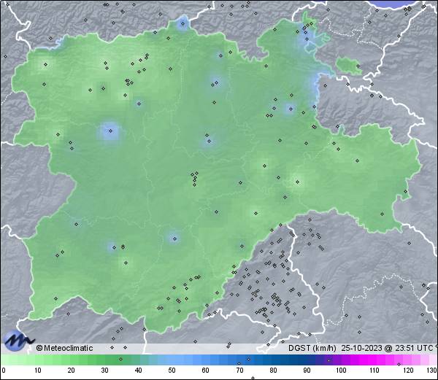Click the scale label 100
Image resolution: width=438 pixels, height=380 pixels.
(341, 371)
